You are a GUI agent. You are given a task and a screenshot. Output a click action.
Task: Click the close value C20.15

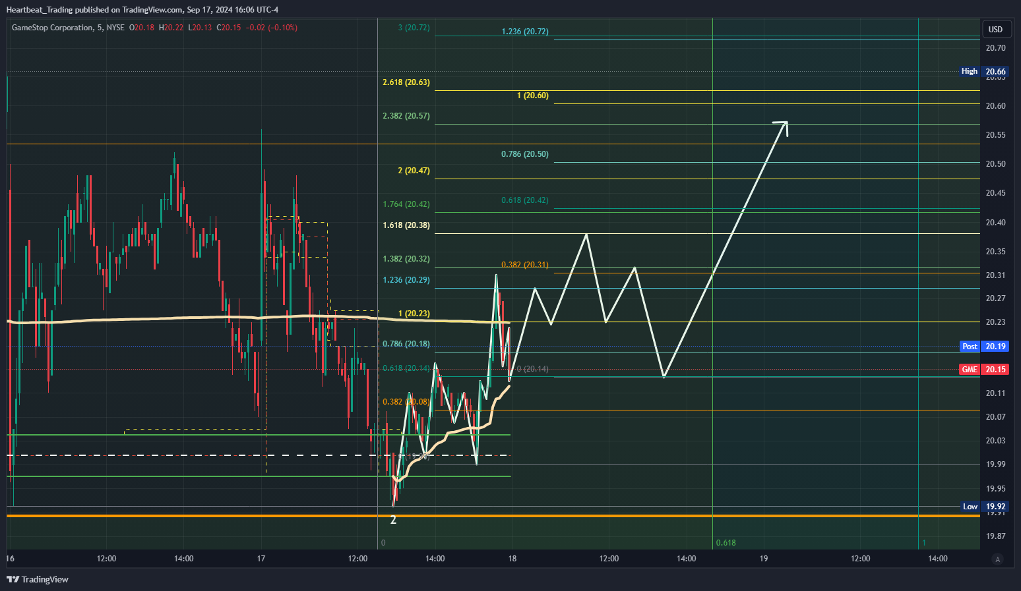point(229,28)
